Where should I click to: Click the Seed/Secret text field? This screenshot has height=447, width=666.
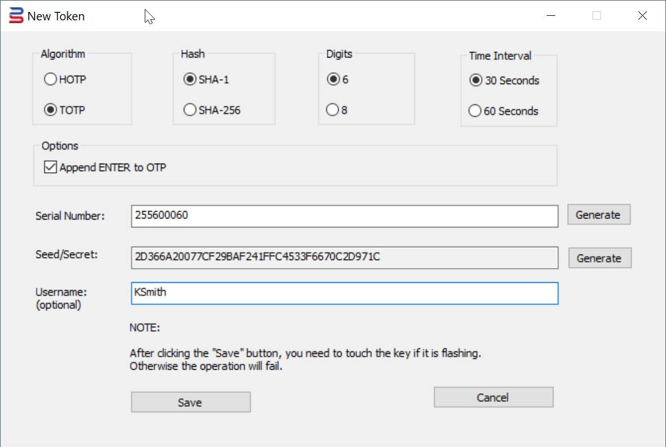pyautogui.click(x=344, y=257)
